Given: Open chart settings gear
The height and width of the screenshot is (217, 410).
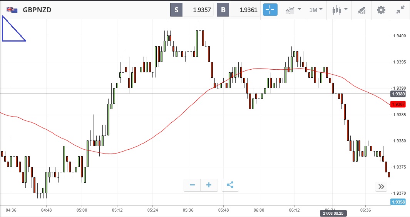Looking at the screenshot, I should (381, 10).
